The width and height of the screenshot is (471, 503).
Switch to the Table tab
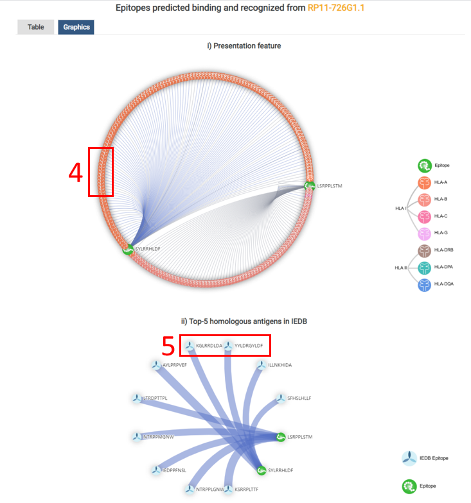tap(35, 27)
